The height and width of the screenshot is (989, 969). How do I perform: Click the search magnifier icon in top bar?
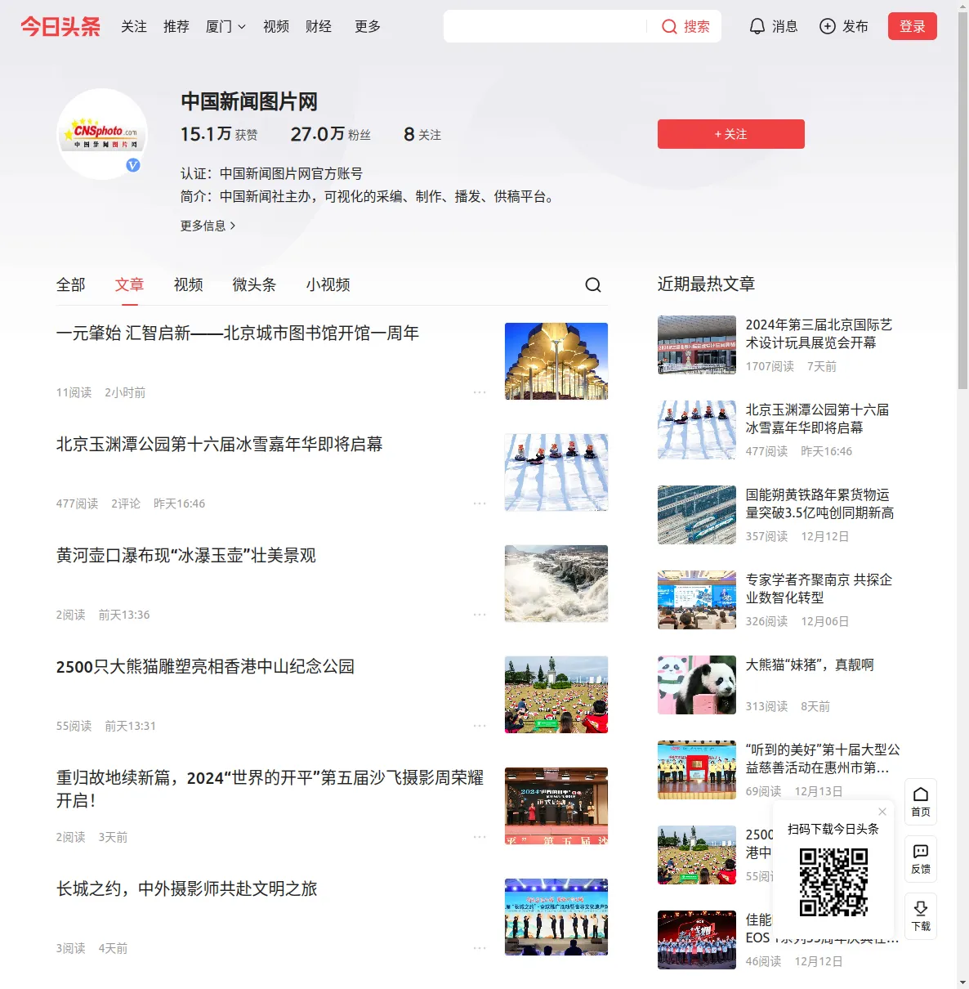pos(669,26)
